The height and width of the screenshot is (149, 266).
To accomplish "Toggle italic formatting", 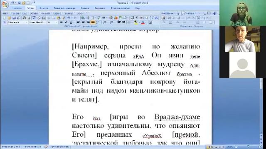I will click(x=66, y=22).
